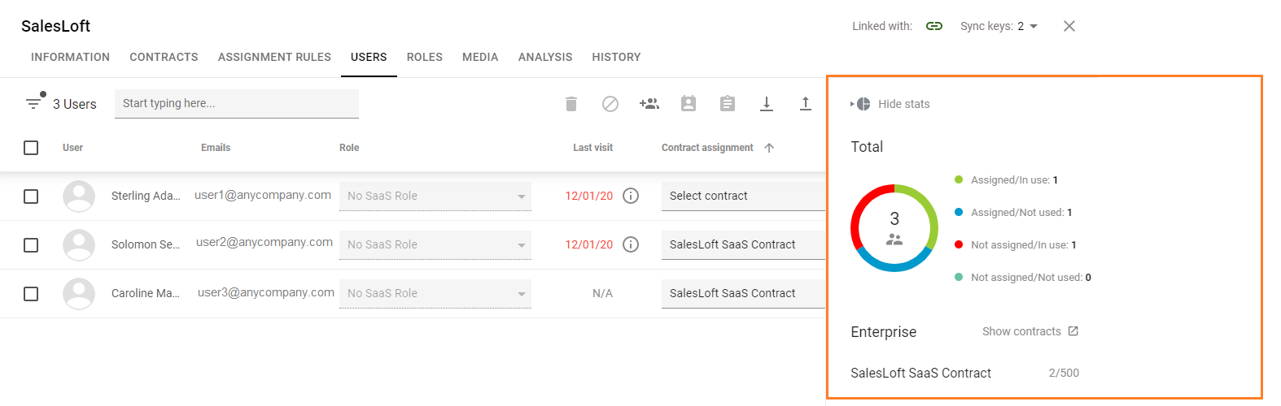
Task: Click the linked chain icon
Action: (x=934, y=26)
